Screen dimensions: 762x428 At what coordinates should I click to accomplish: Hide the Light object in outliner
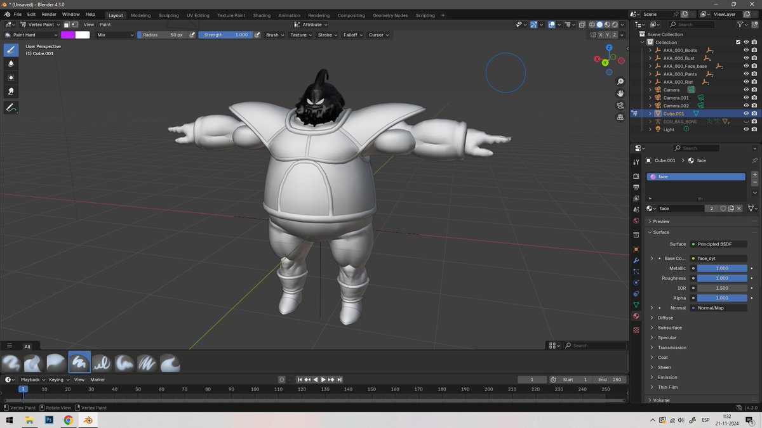[x=746, y=129]
